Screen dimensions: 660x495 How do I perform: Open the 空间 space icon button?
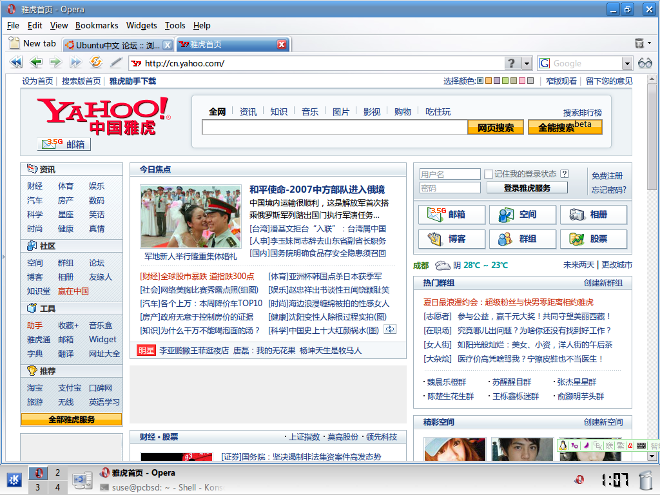522,215
